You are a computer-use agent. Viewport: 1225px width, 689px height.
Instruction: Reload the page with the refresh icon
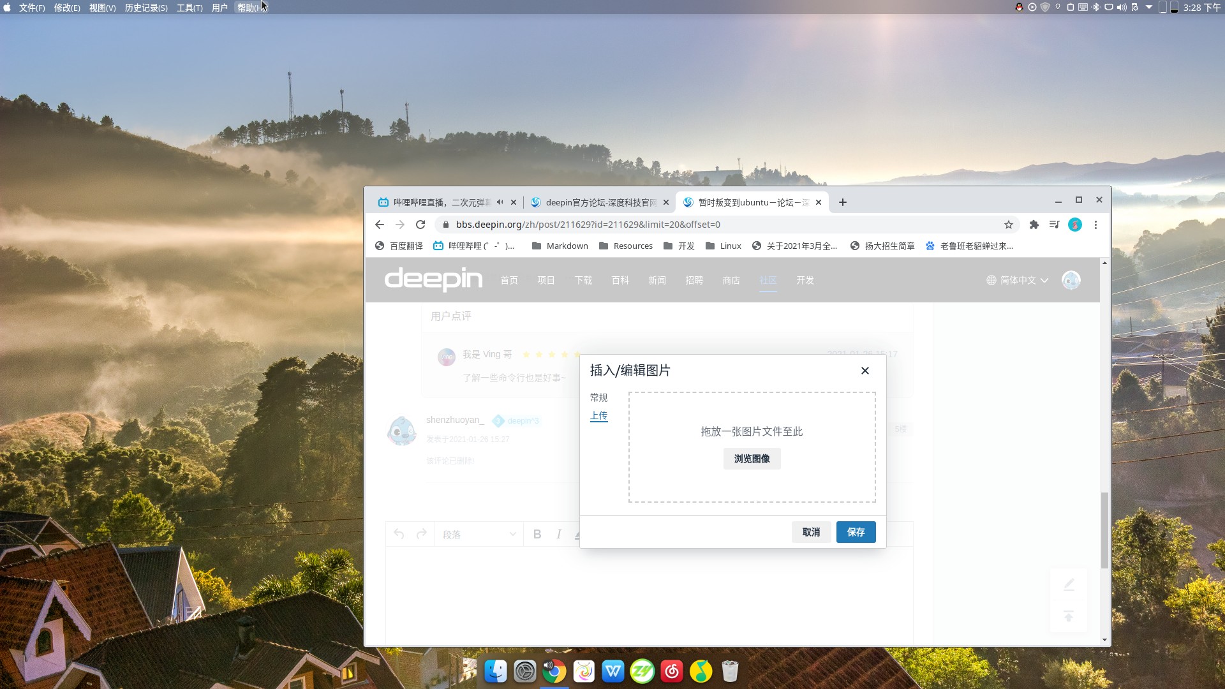420,225
